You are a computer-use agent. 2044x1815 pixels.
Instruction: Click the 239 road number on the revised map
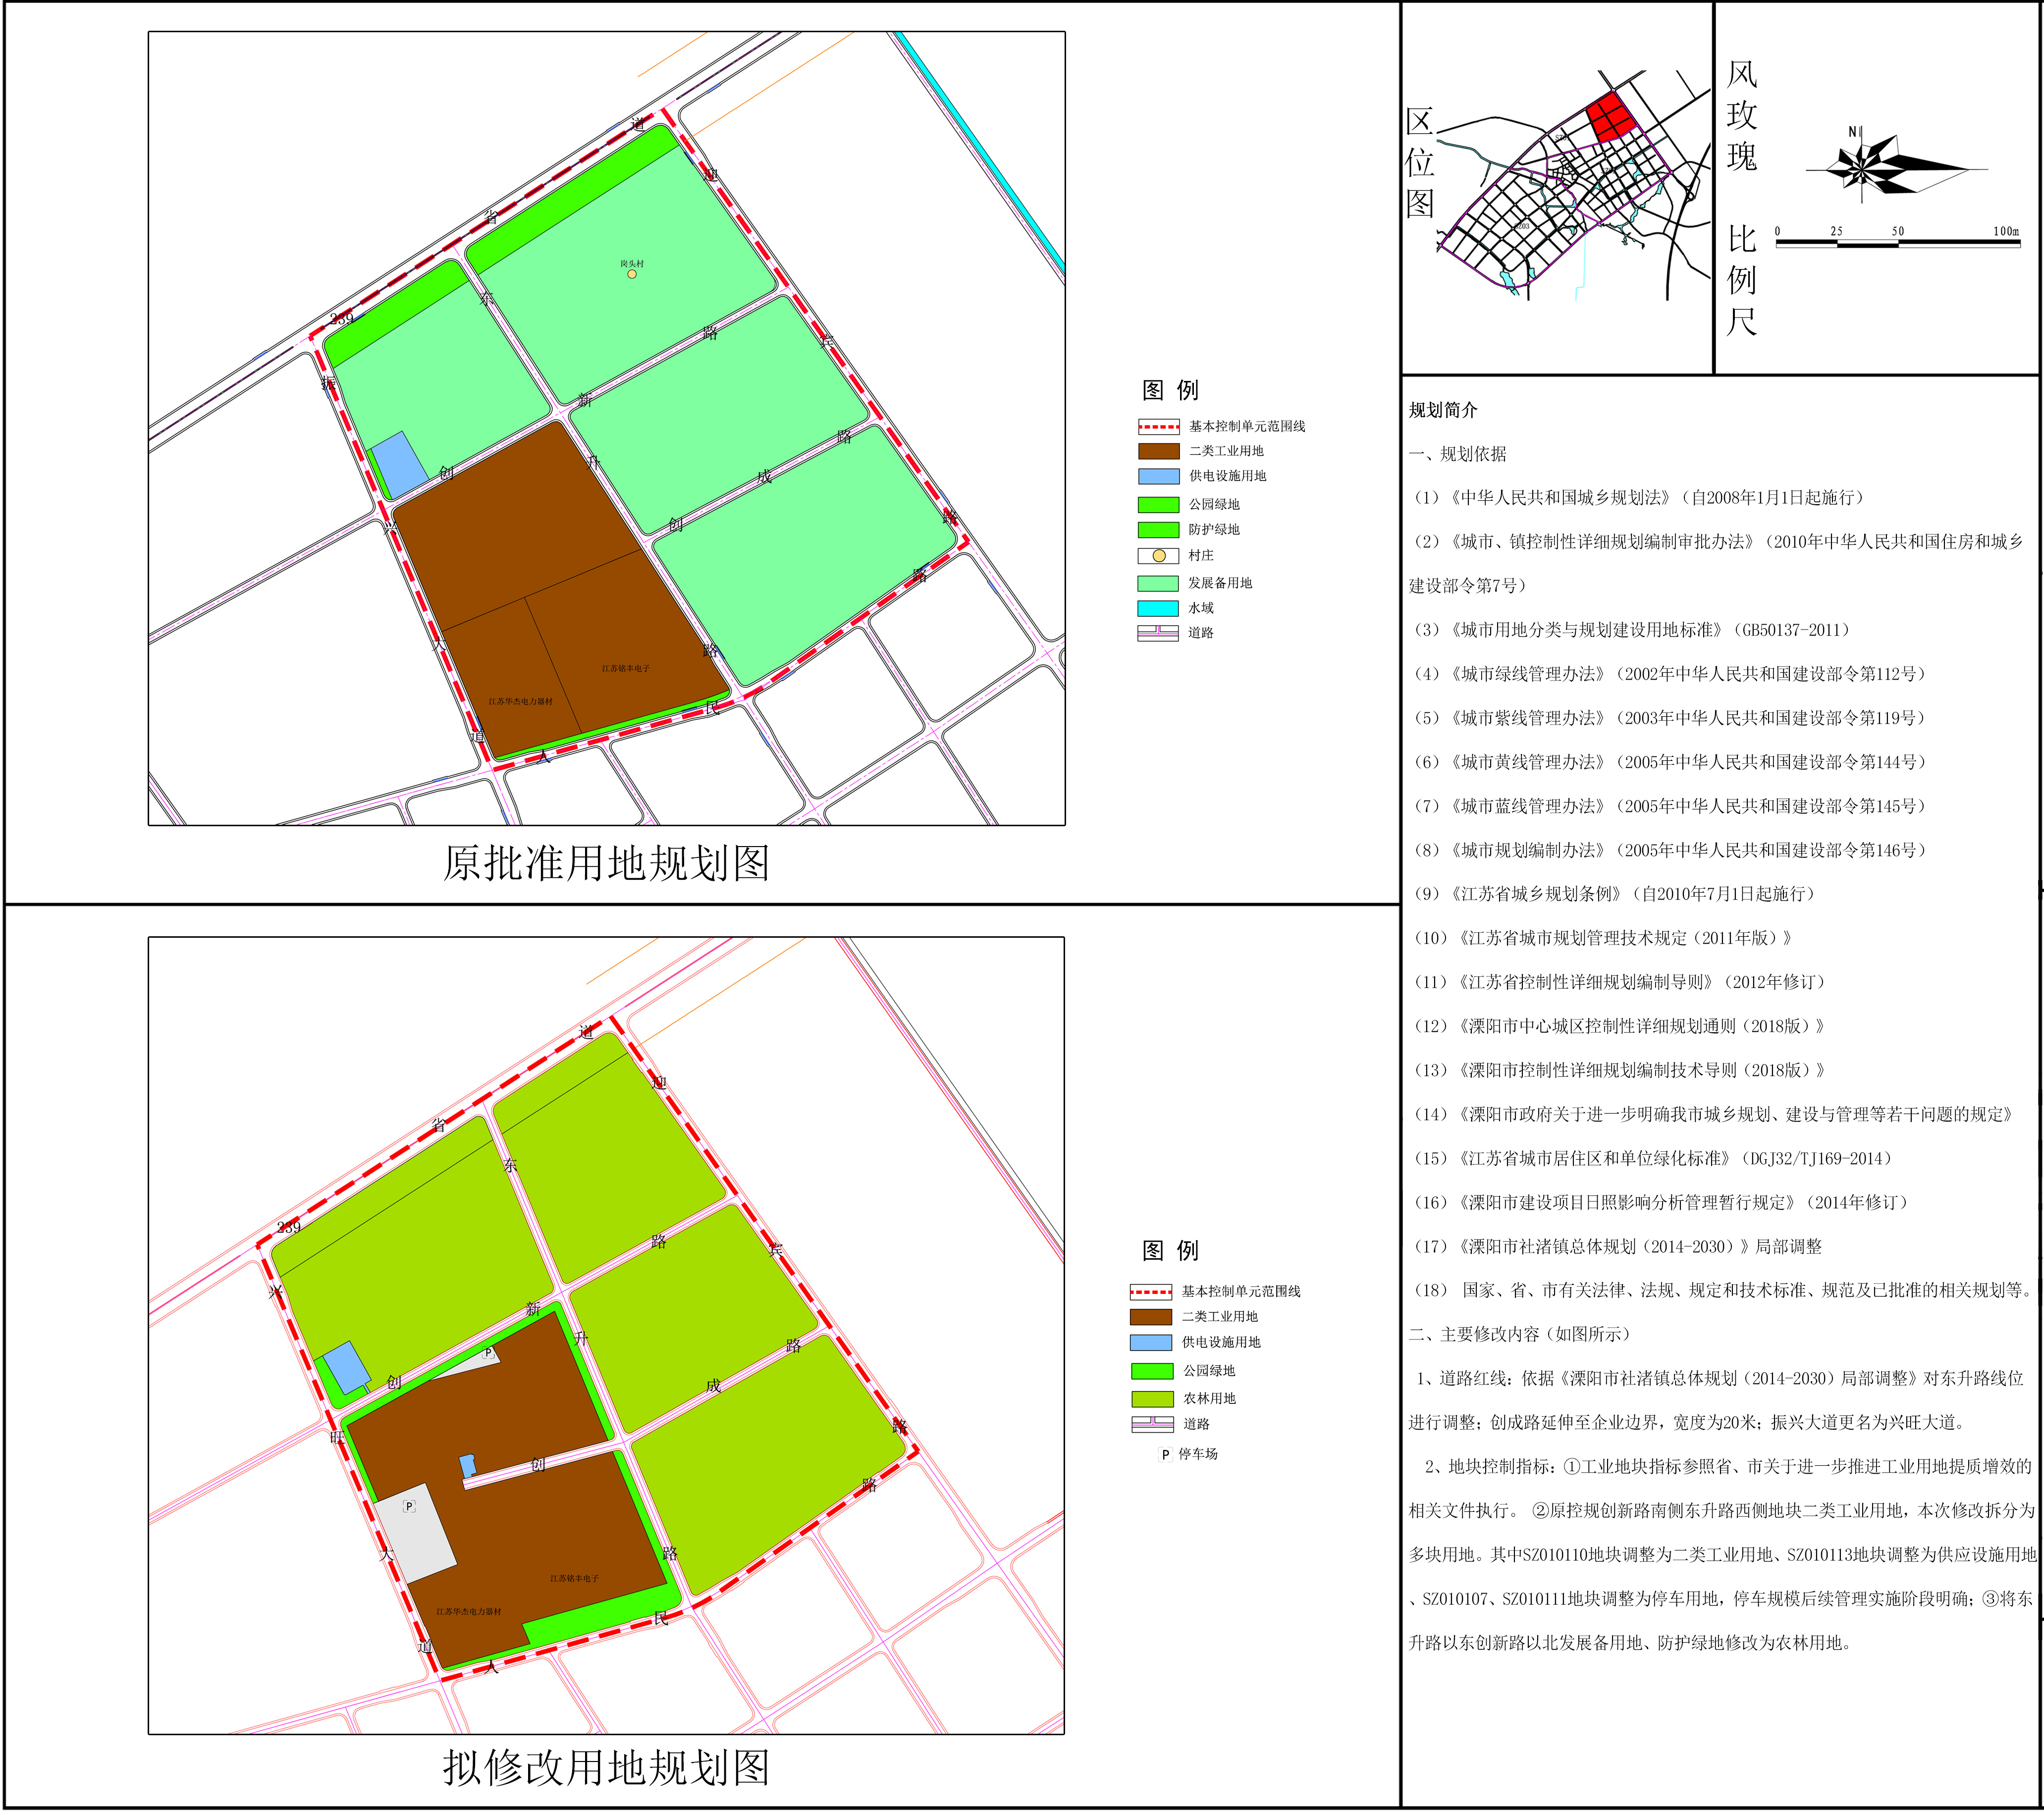[289, 1227]
